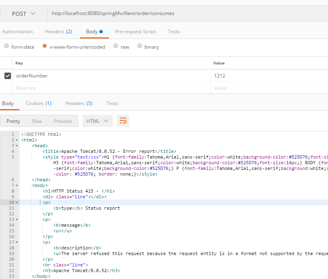328x279 pixels.
Task: Switch response view to Preview
Action: pos(63,121)
